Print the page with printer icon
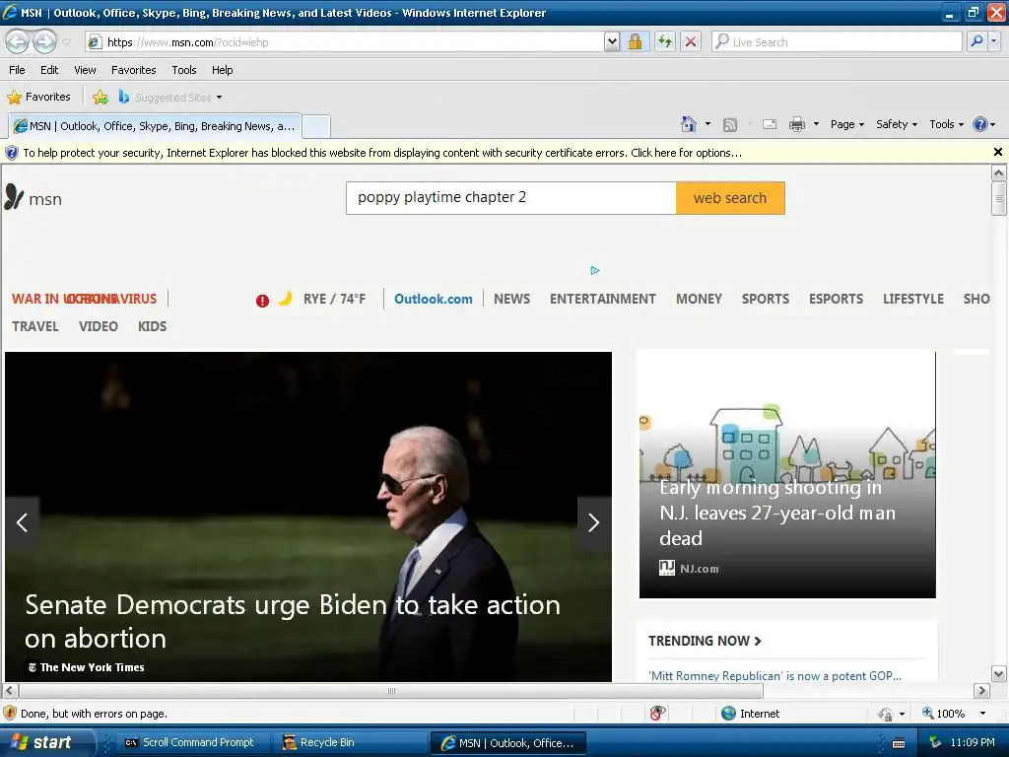 click(796, 124)
